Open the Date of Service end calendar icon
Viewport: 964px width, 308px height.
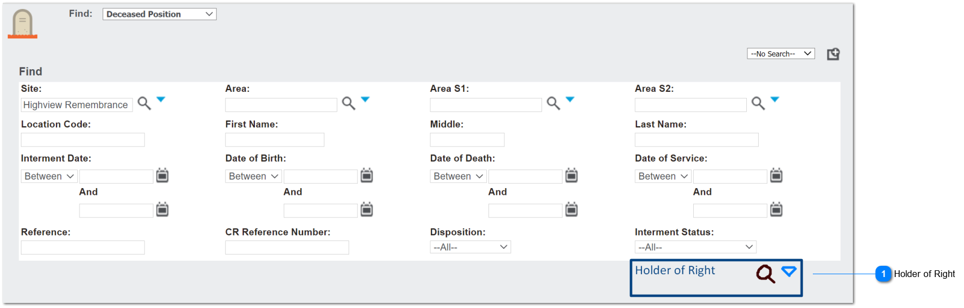pos(776,209)
